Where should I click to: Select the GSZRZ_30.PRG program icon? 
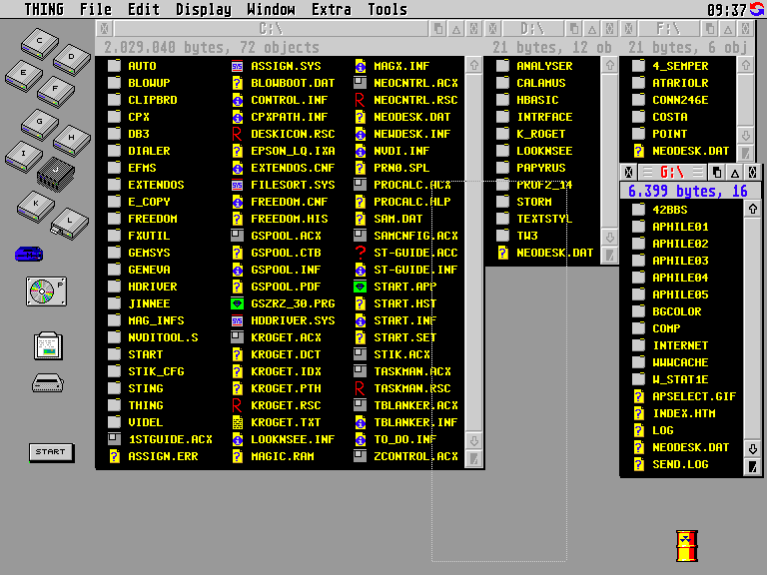[x=238, y=303]
